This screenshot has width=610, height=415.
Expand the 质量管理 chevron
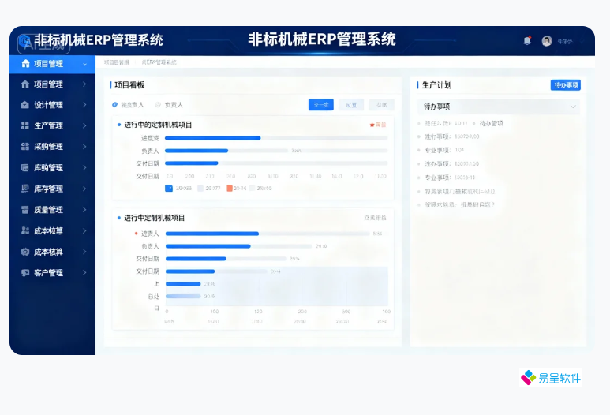coord(84,210)
